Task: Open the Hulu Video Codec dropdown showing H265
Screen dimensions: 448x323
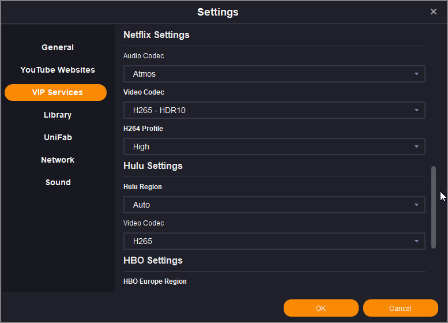Action: [274, 241]
